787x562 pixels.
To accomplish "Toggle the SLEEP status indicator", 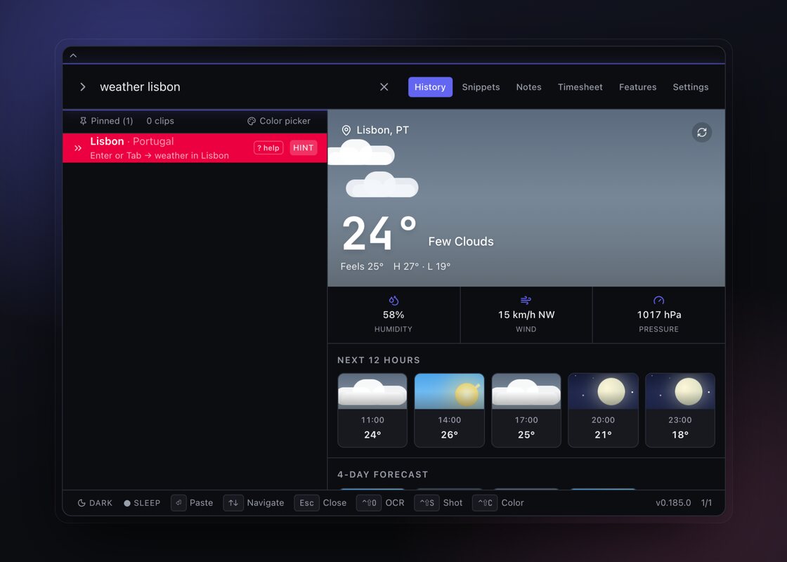I will [142, 503].
